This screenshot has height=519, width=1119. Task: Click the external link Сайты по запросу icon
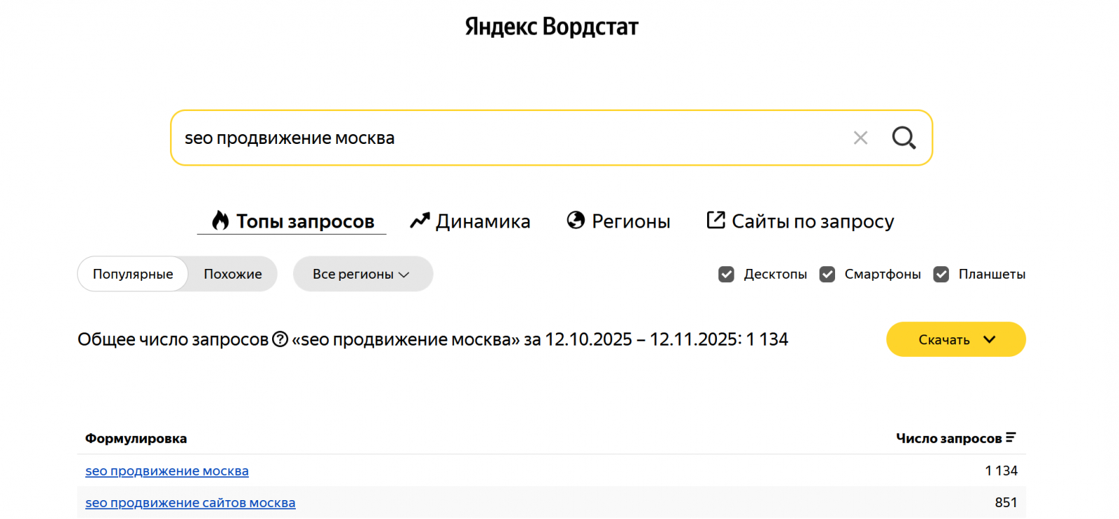715,220
